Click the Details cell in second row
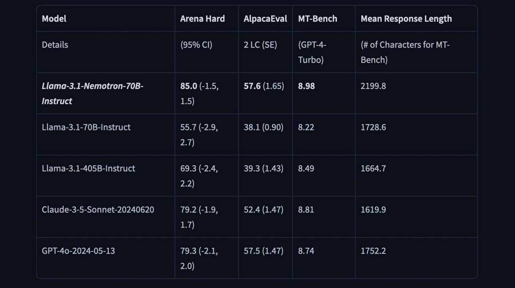This screenshot has width=515, height=288. point(55,45)
